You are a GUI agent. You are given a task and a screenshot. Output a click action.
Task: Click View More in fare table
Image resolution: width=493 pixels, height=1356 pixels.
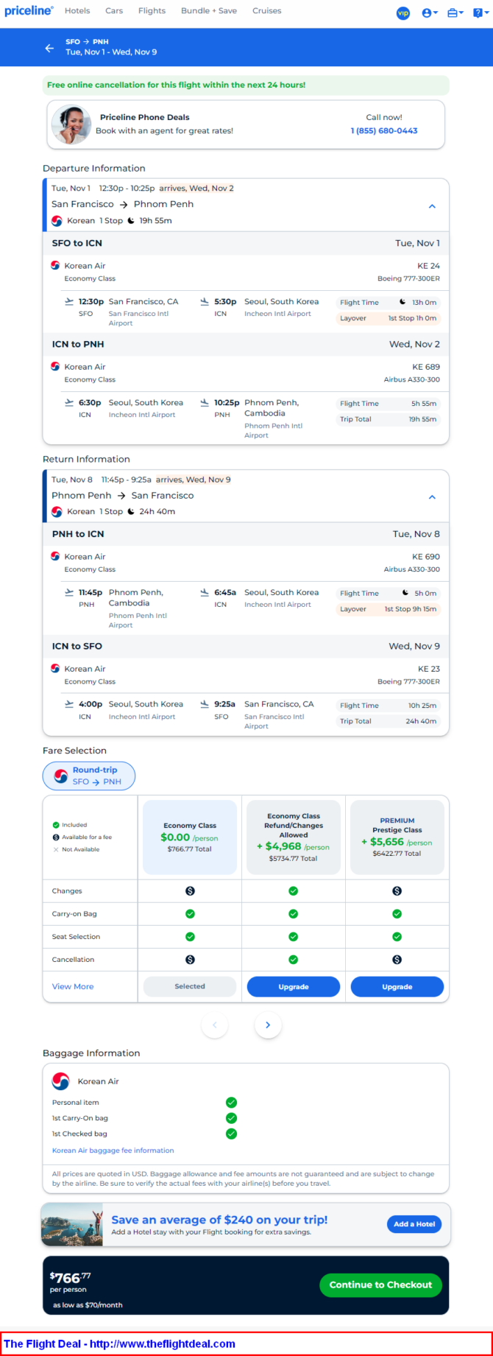[73, 986]
